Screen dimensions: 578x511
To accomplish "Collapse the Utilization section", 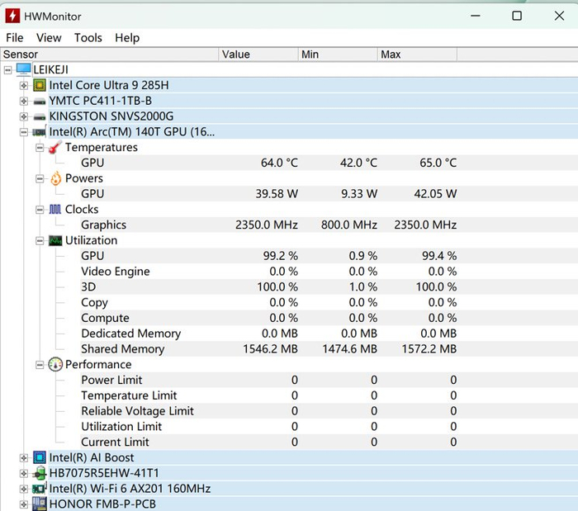I will pos(40,240).
